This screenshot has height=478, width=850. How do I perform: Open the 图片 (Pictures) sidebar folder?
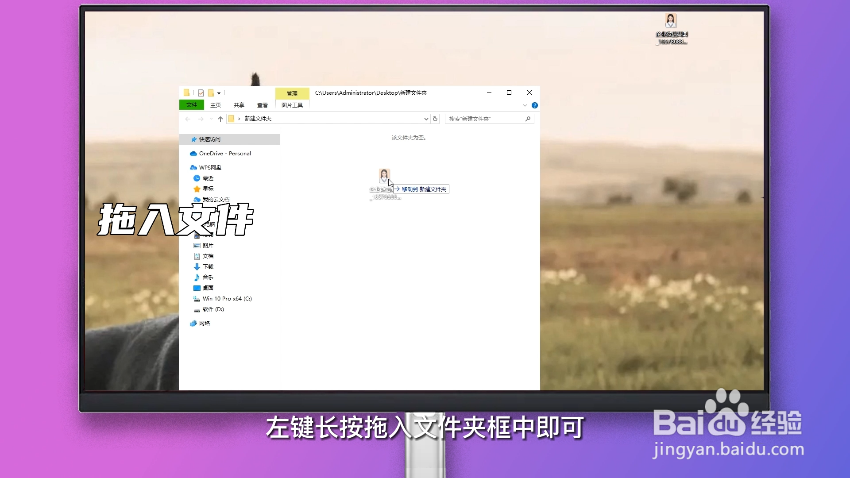tap(208, 245)
